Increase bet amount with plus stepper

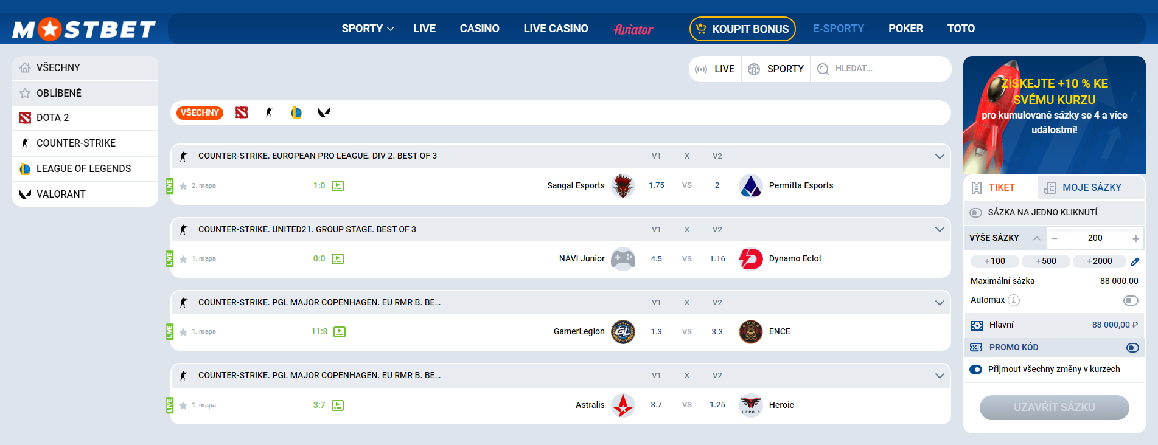click(x=1135, y=238)
